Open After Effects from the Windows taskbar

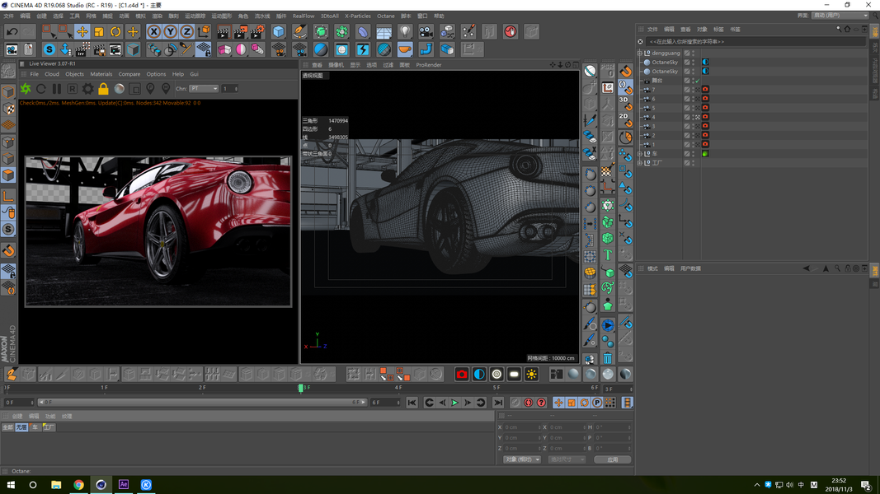(124, 485)
